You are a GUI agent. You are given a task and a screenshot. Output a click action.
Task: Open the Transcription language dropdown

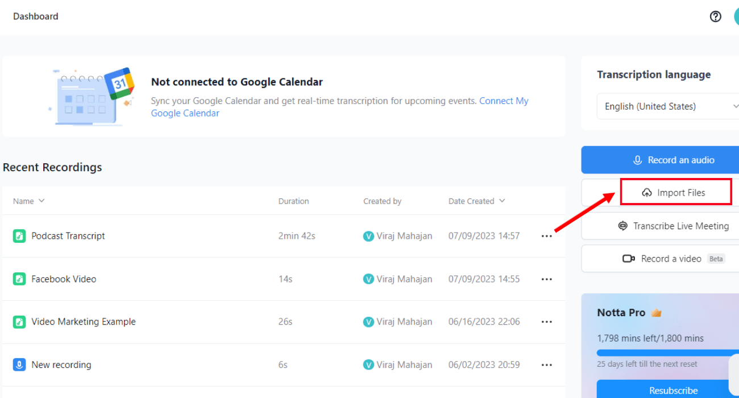[668, 106]
